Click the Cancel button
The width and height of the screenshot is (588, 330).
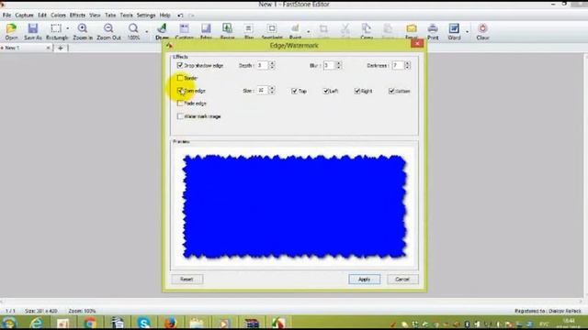coord(402,279)
